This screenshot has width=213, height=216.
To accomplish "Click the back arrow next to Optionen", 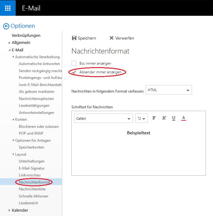I will tap(6, 26).
